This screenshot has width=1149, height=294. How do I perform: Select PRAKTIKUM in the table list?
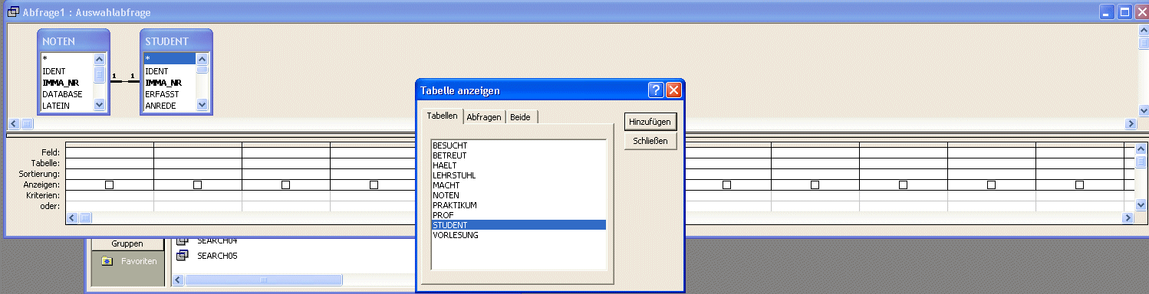(519, 205)
